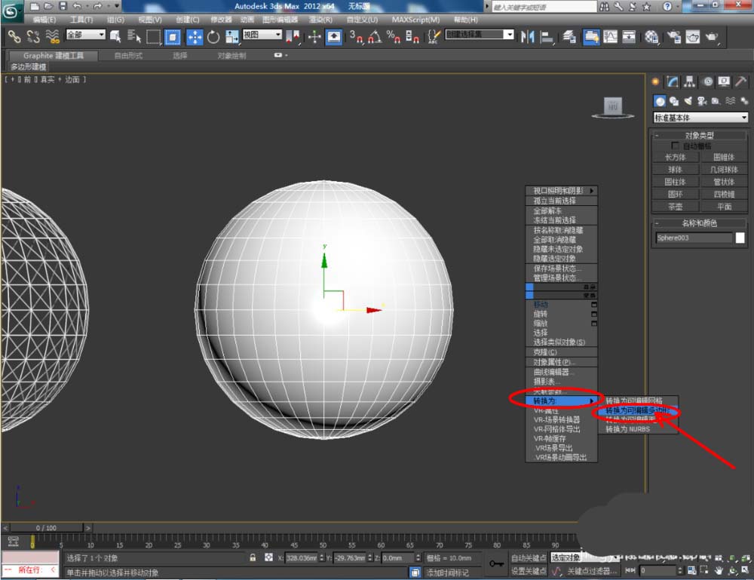The height and width of the screenshot is (580, 754).
Task: Switch to Cameras creation category
Action: (x=701, y=100)
